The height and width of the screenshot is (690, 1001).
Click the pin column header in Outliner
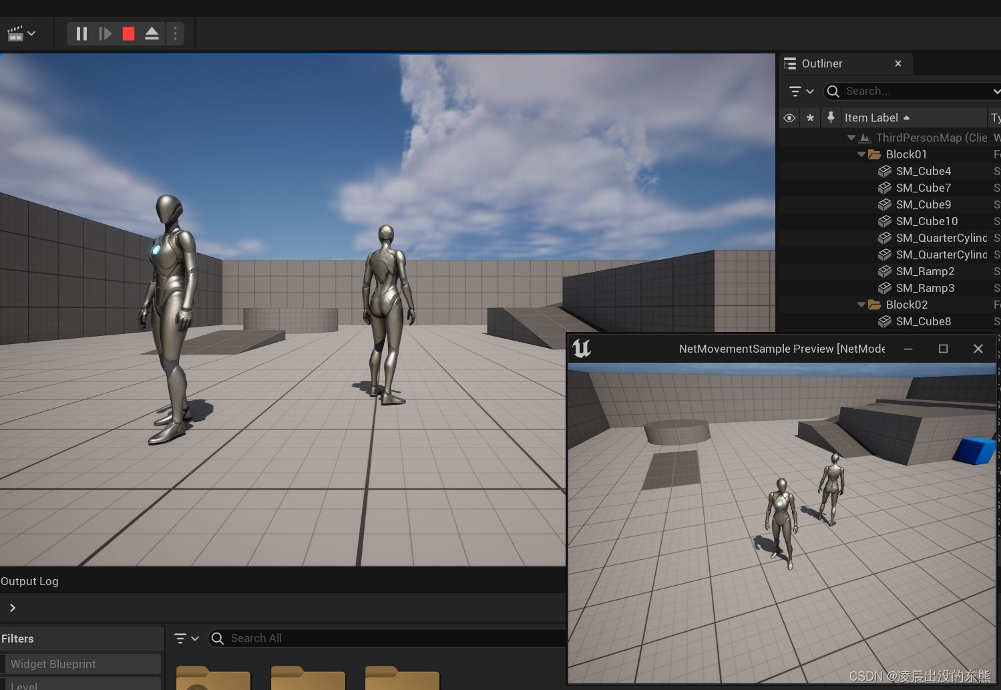tap(831, 118)
